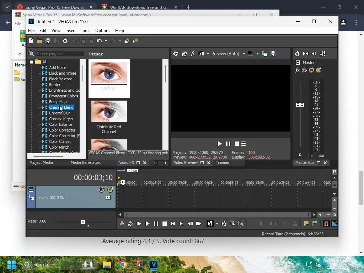The image size is (364, 273).
Task: Mute the Master bus
Action: 311,70
